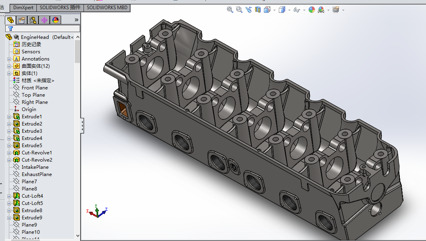Click the feature tree filter field
This screenshot has height=241, width=426.
pyautogui.click(x=43, y=28)
